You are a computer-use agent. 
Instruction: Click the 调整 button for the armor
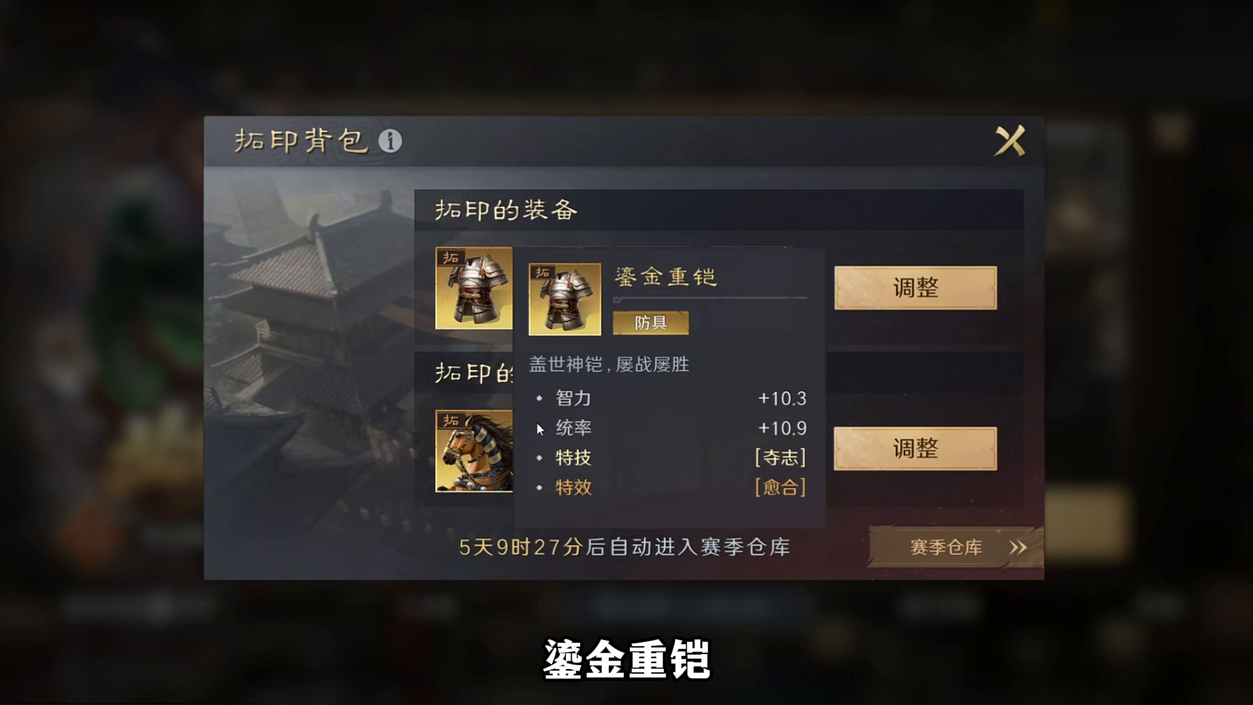tap(915, 288)
